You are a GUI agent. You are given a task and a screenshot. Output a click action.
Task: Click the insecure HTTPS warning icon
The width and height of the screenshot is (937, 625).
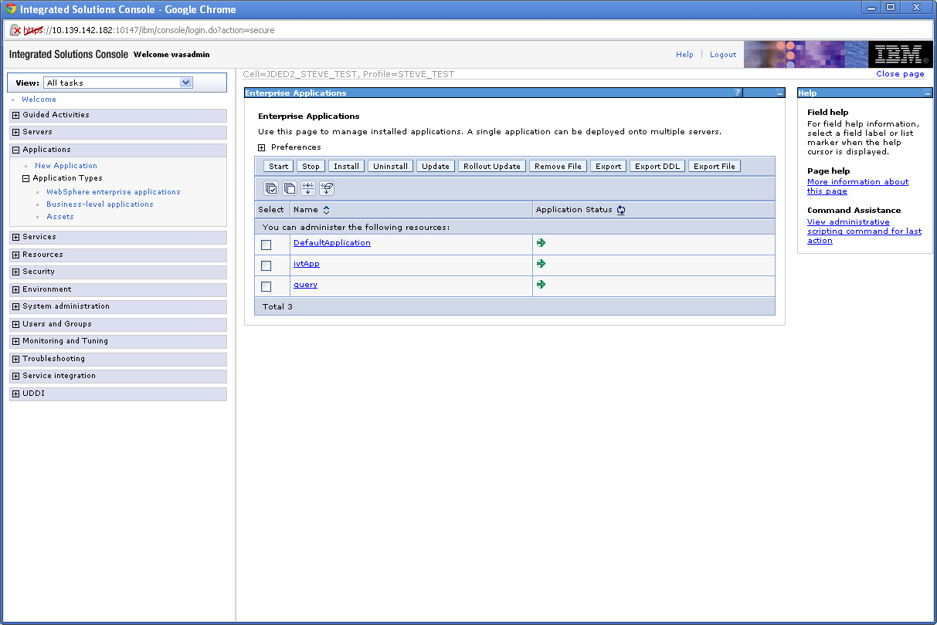click(x=15, y=30)
